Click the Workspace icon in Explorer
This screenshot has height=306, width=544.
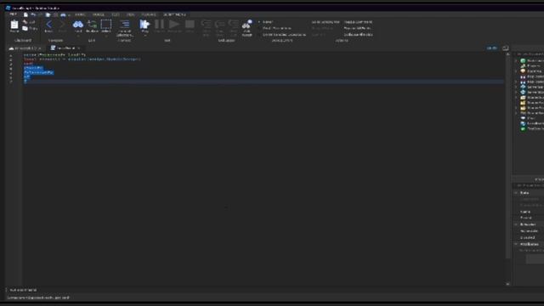(x=523, y=60)
